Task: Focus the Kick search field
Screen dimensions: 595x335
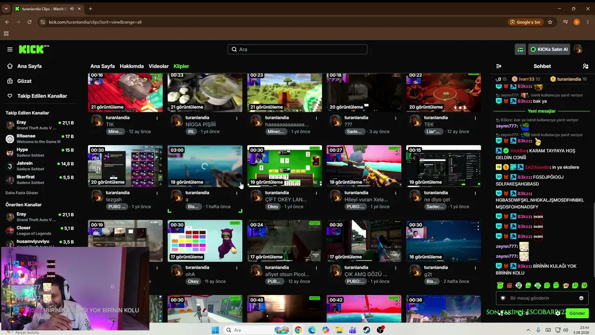Action: click(x=297, y=49)
